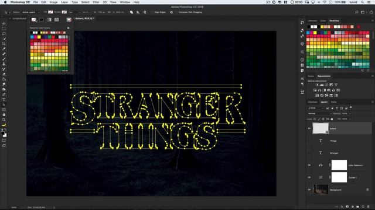Toggle lock all for layer
The height and width of the screenshot is (210, 375).
pos(332,119)
